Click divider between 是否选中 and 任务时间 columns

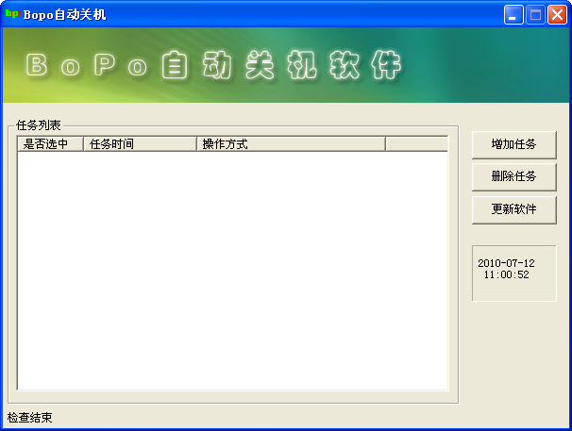(x=84, y=144)
